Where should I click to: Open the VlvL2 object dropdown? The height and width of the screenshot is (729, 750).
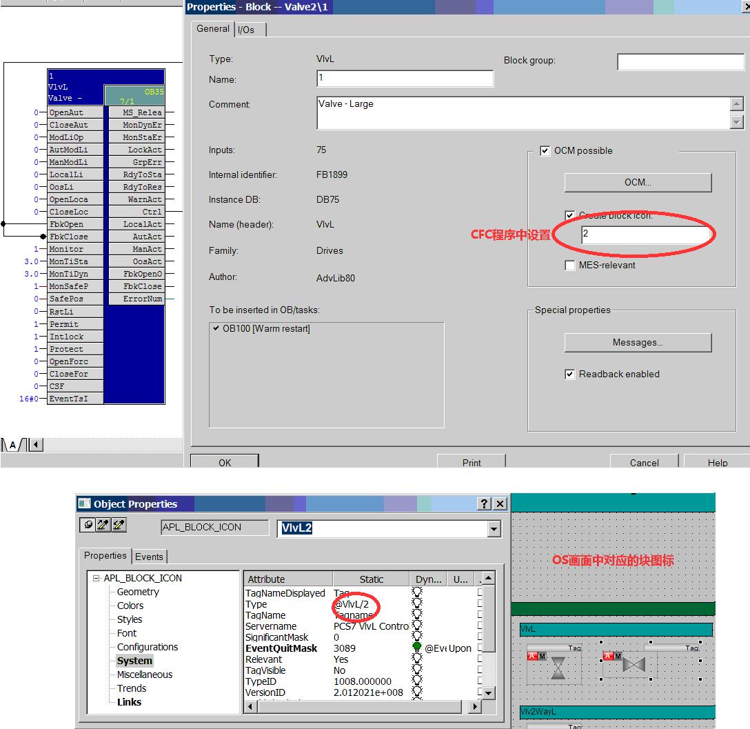tap(494, 529)
